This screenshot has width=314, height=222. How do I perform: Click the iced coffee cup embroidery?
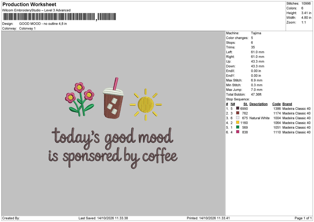(x=113, y=98)
